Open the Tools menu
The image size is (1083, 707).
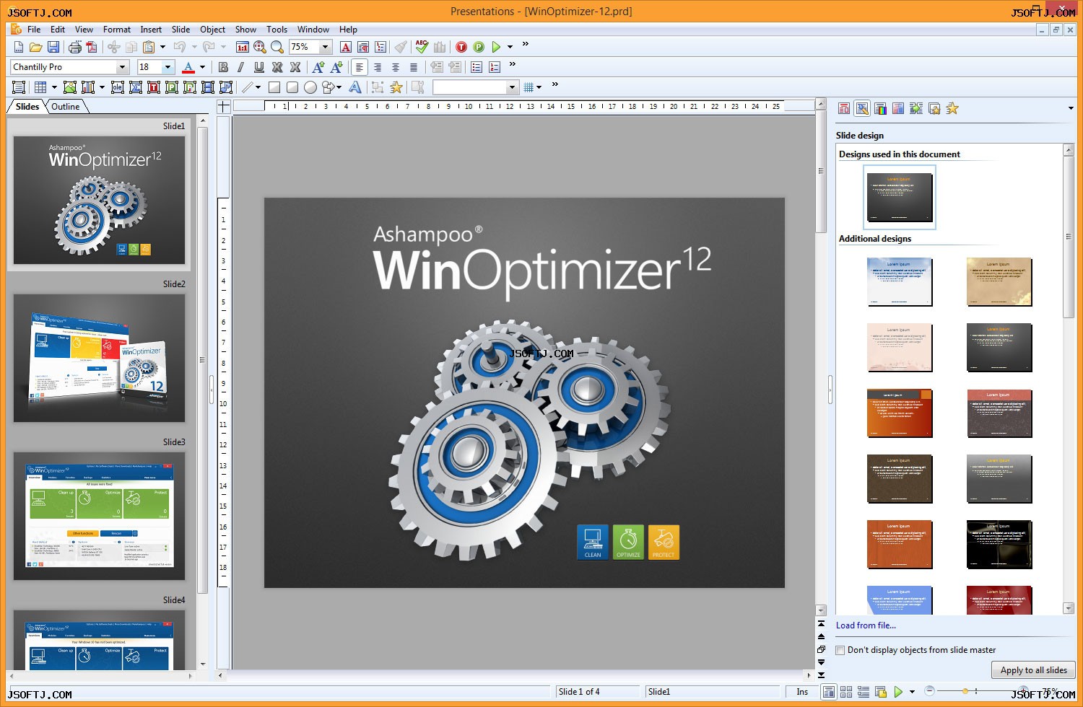277,30
